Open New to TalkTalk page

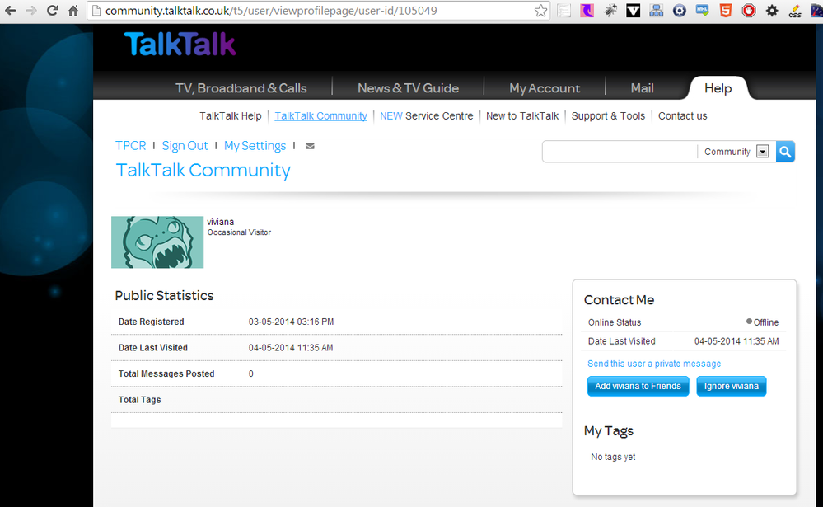(x=522, y=116)
